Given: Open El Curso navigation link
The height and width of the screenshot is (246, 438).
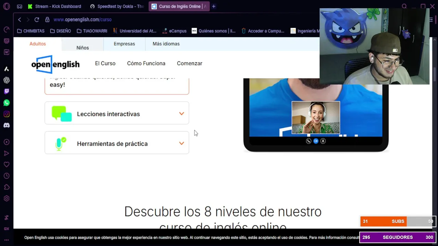Looking at the screenshot, I should pos(105,64).
